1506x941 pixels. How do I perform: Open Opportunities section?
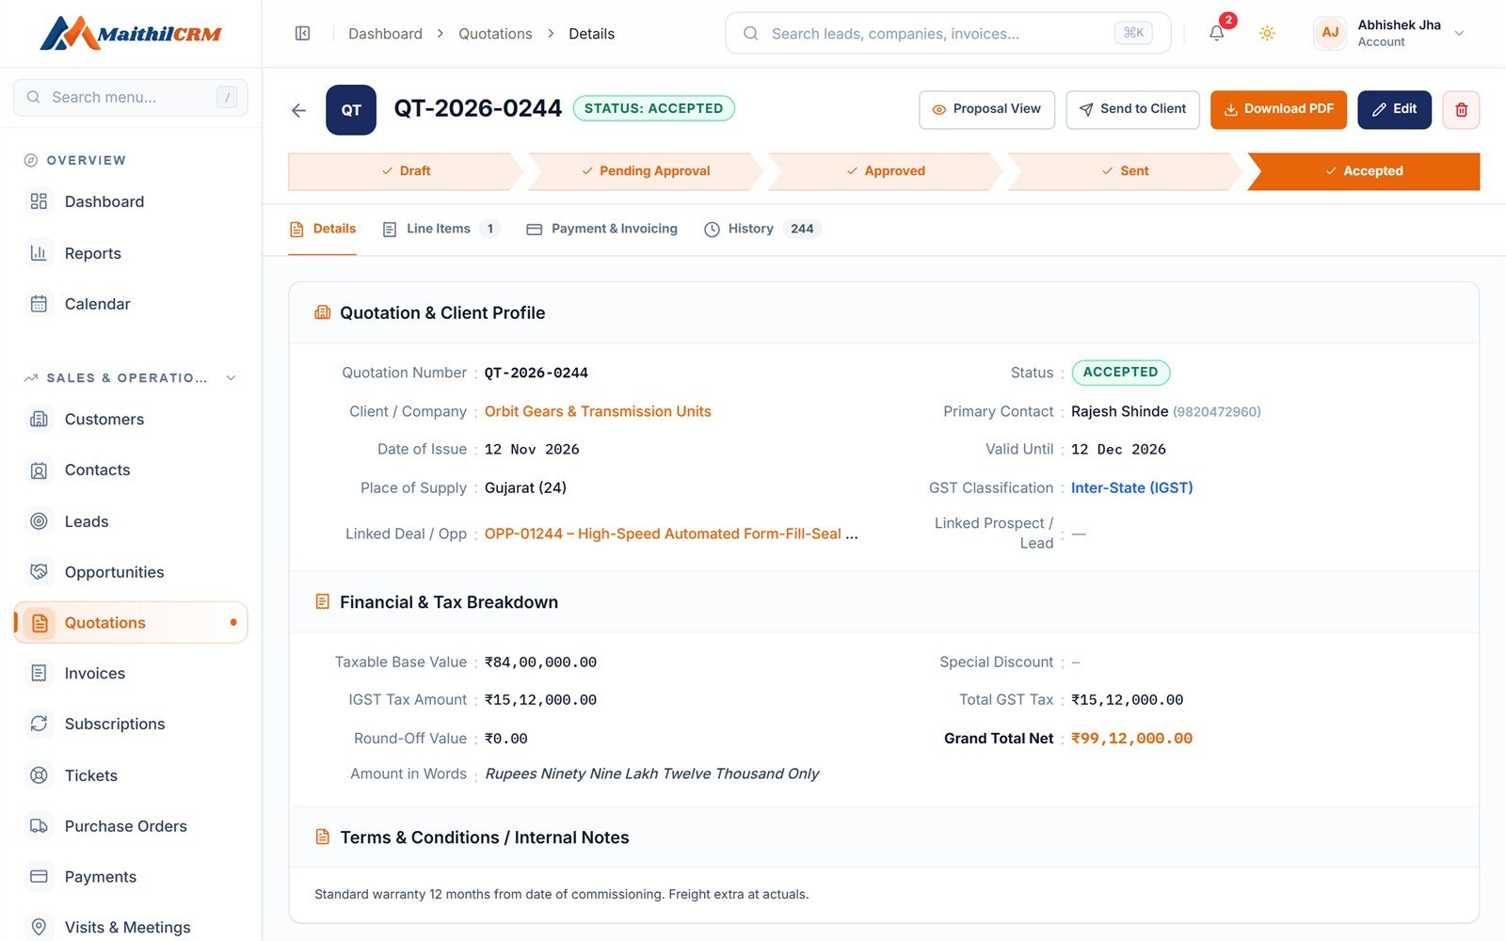coord(131,572)
